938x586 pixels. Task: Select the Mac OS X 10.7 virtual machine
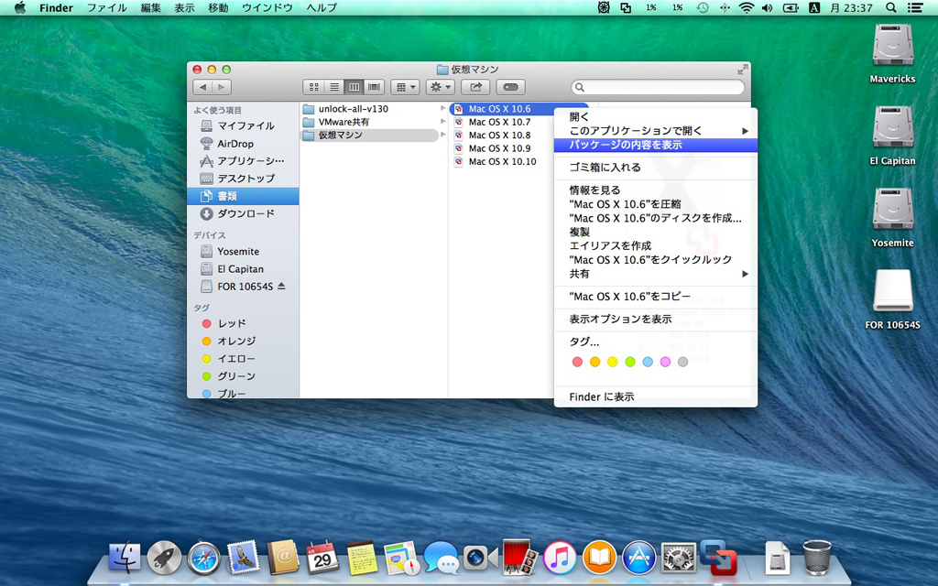coord(499,122)
